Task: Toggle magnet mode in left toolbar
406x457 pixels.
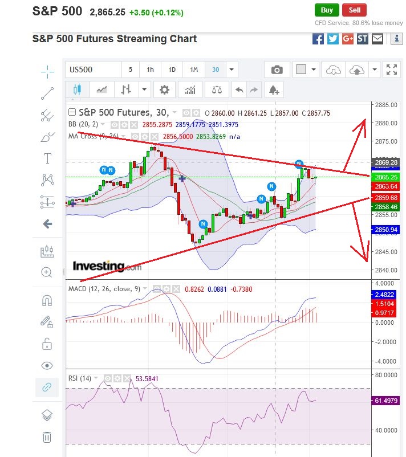Action: pyautogui.click(x=47, y=300)
